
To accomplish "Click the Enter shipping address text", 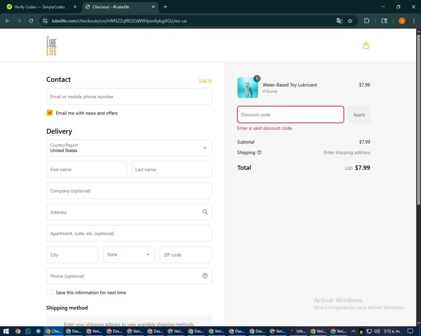I will click(347, 152).
